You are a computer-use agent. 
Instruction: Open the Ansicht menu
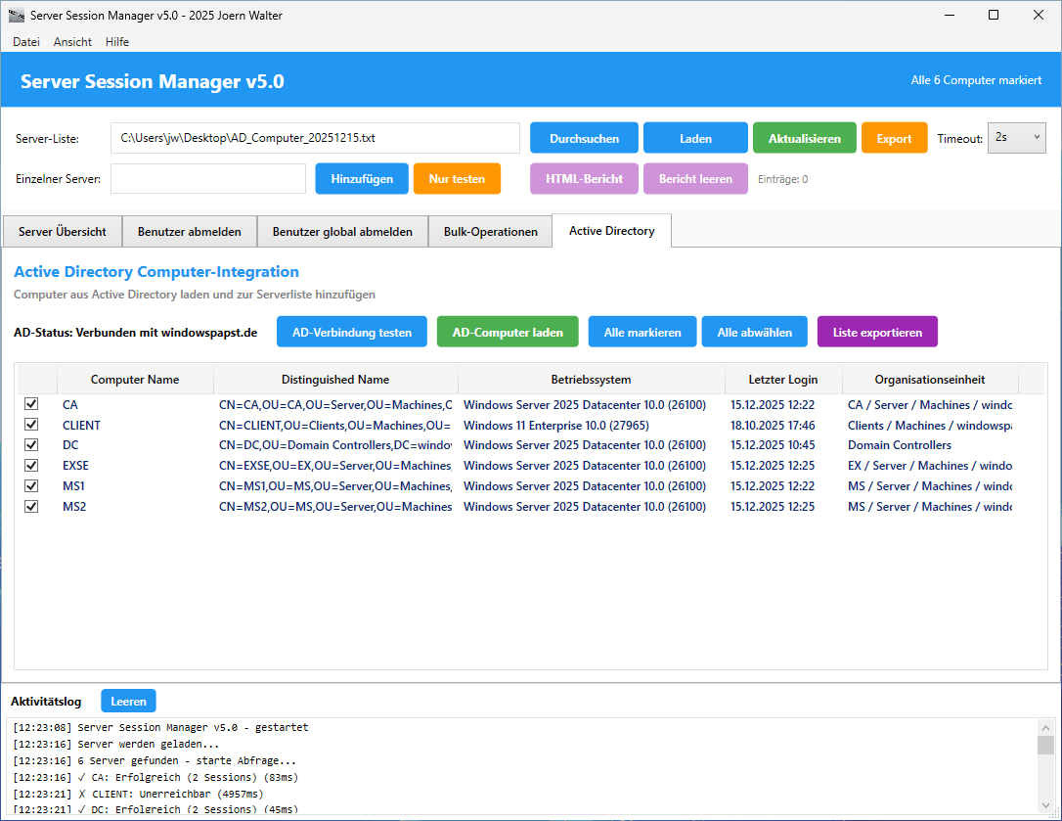click(x=72, y=42)
